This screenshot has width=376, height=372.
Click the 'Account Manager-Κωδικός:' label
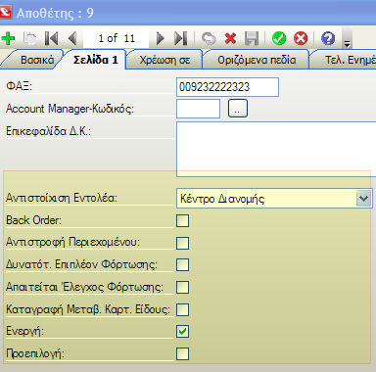70,109
